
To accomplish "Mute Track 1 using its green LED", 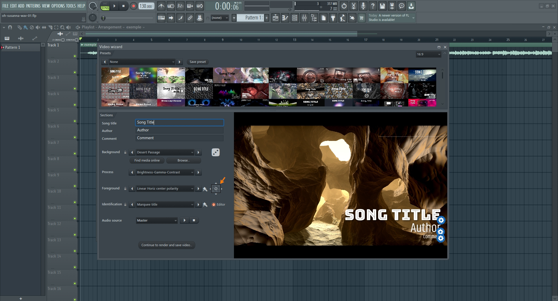I will pyautogui.click(x=75, y=56).
